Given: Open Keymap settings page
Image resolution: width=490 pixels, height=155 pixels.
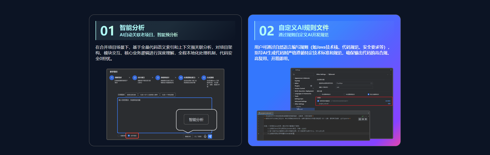Looking at the screenshot, I should point(297,81).
